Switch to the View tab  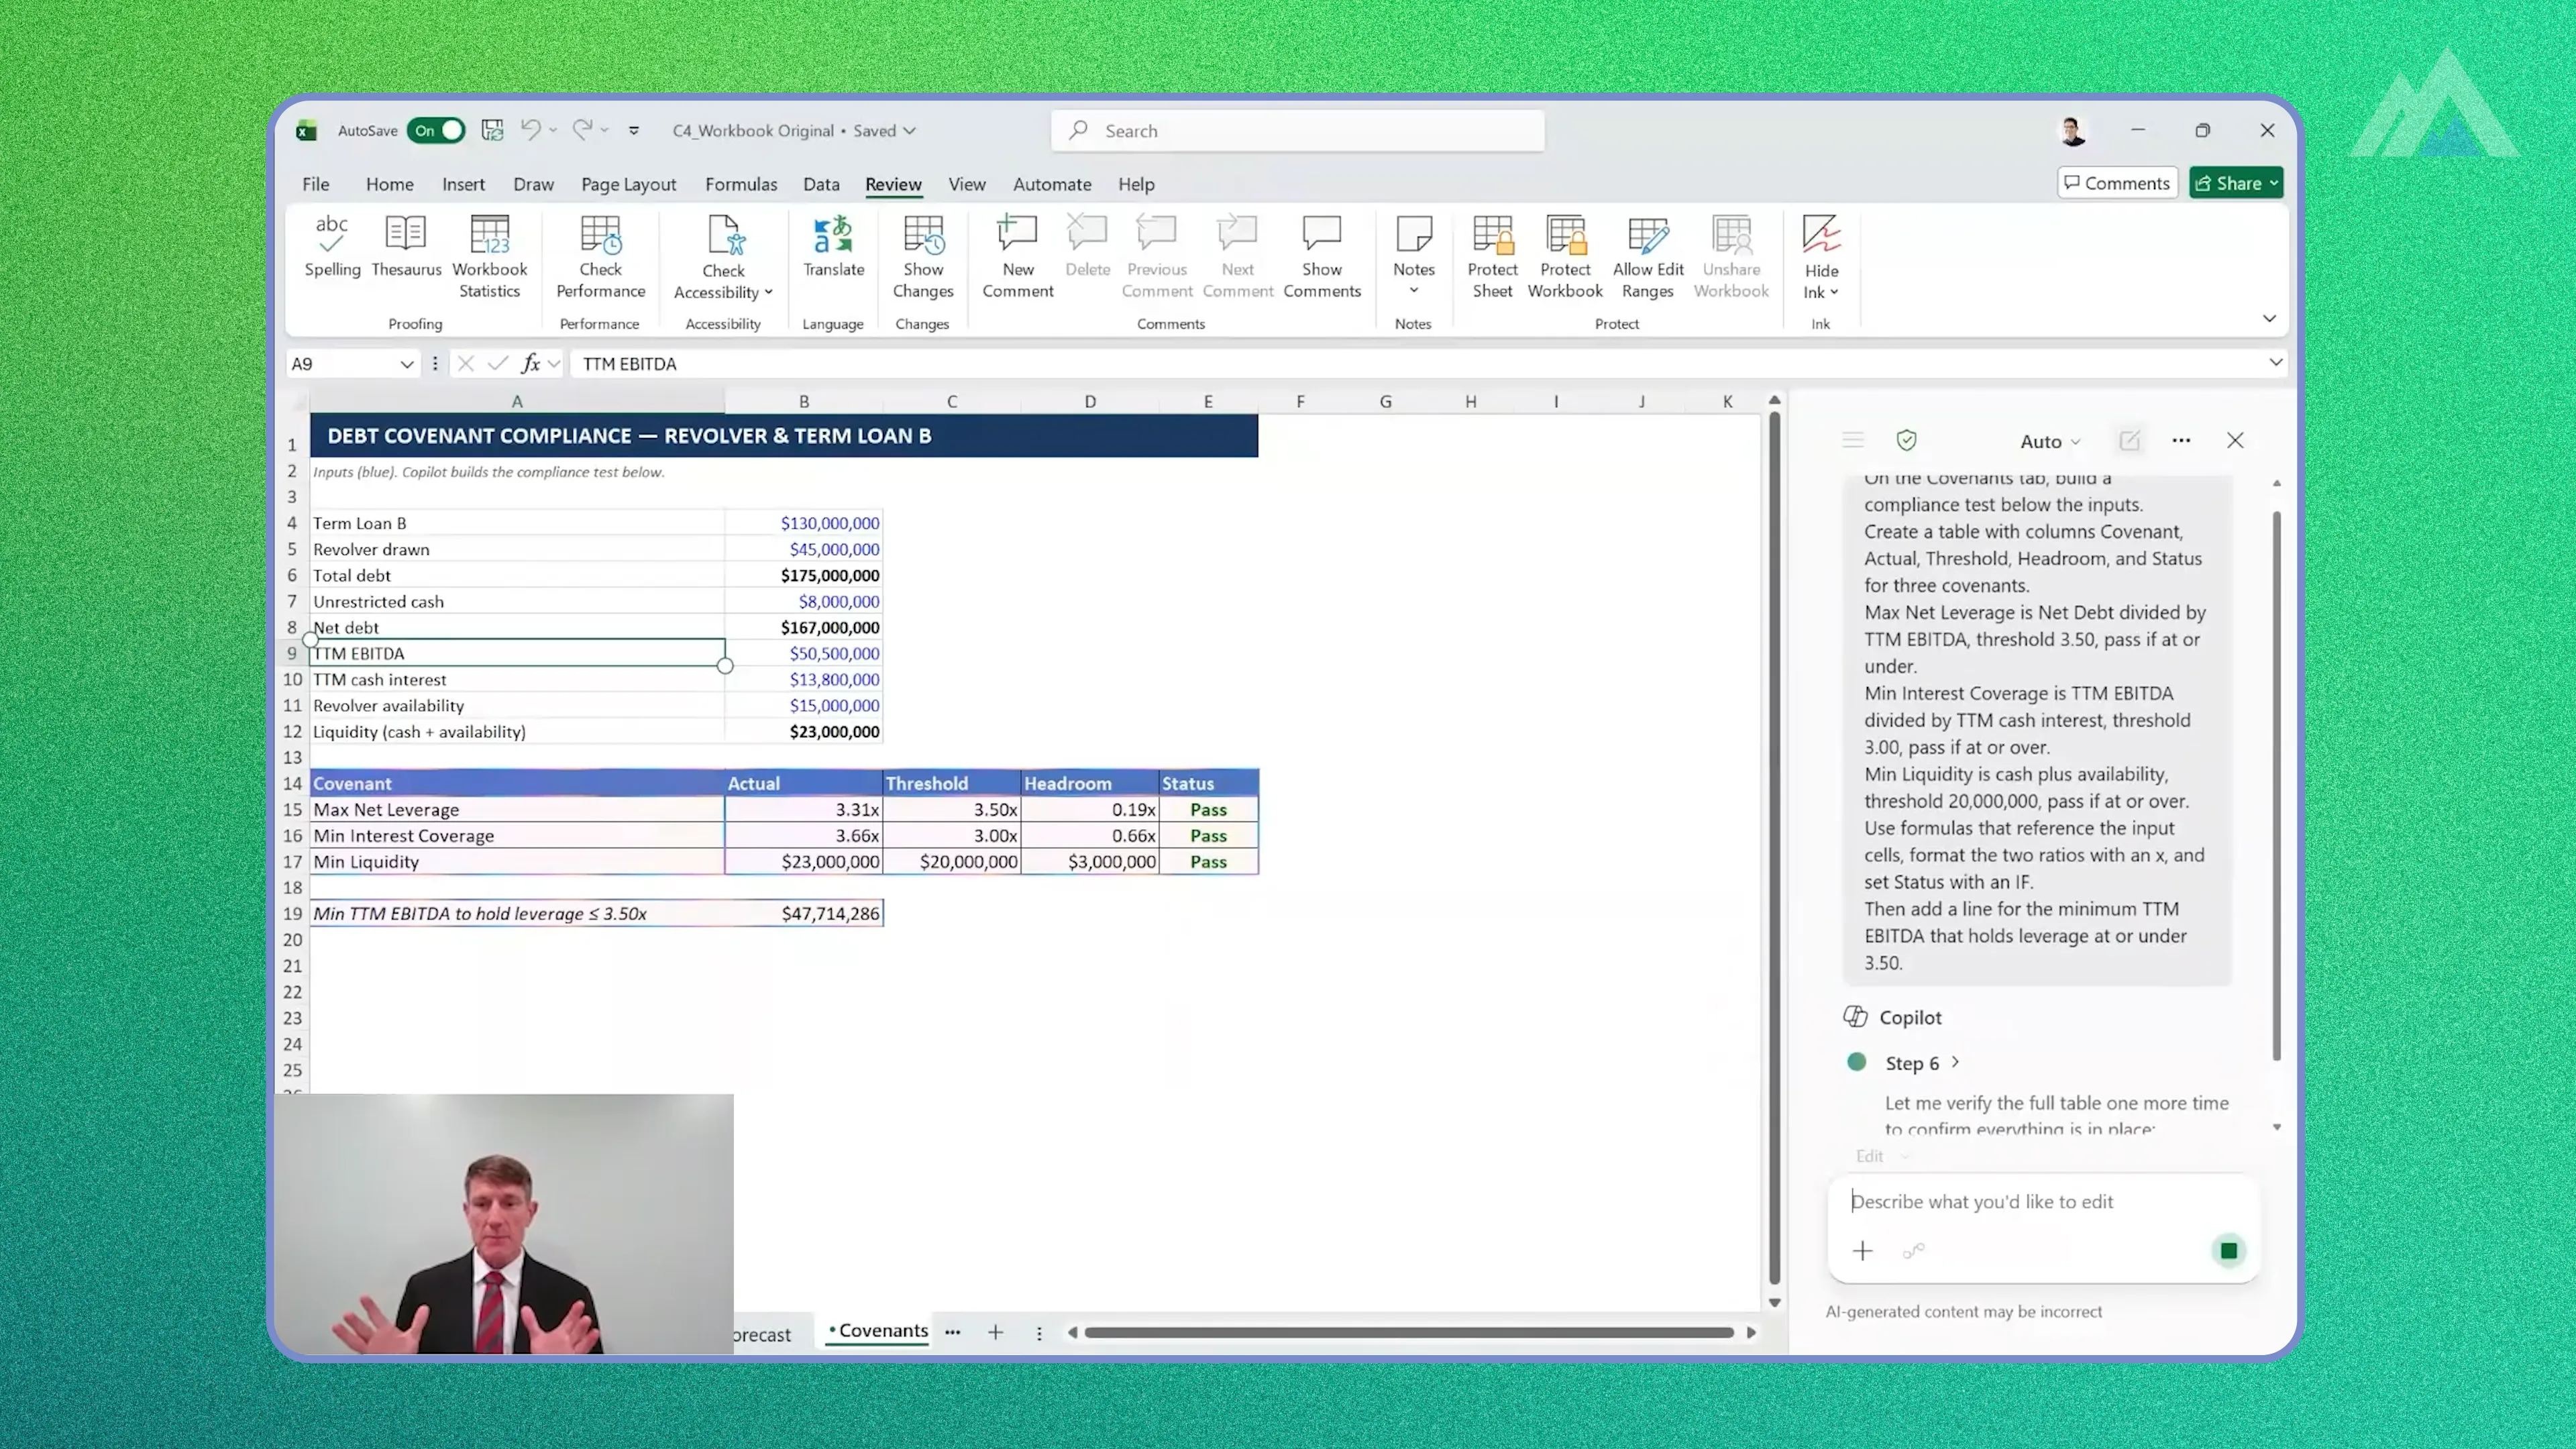tap(966, 184)
